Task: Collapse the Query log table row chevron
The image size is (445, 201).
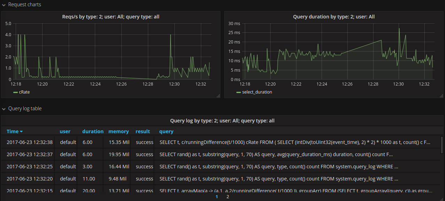Action: click(x=3, y=109)
